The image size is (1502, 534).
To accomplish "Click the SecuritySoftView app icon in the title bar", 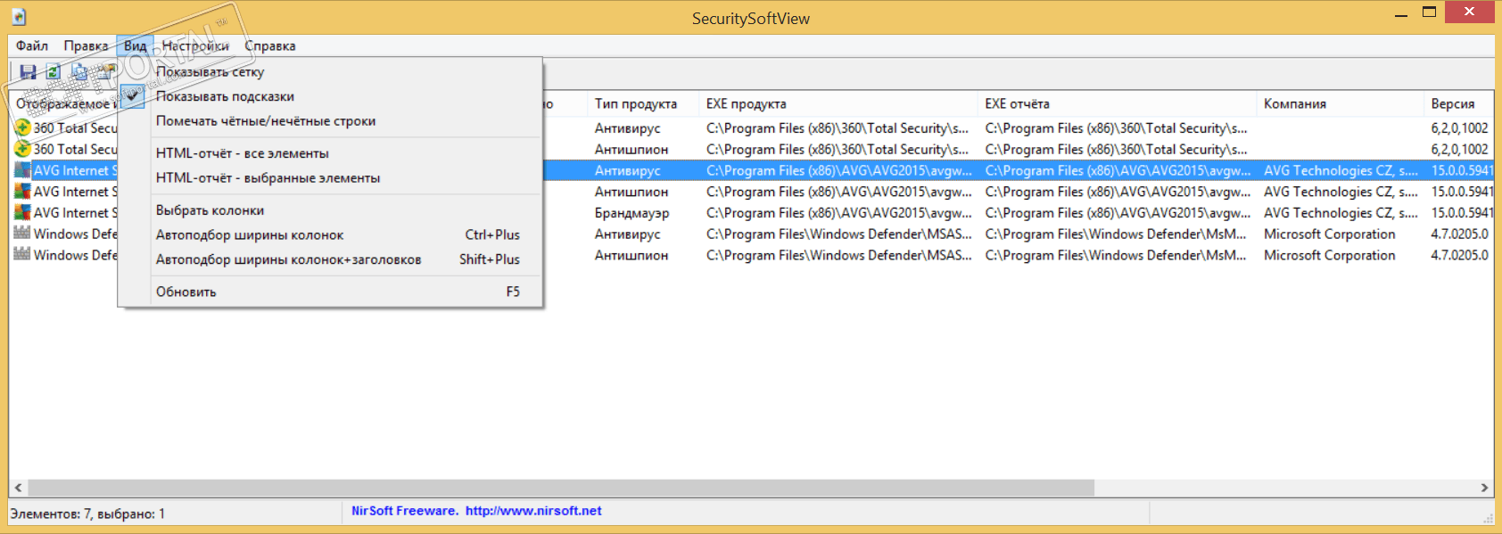I will pos(19,17).
